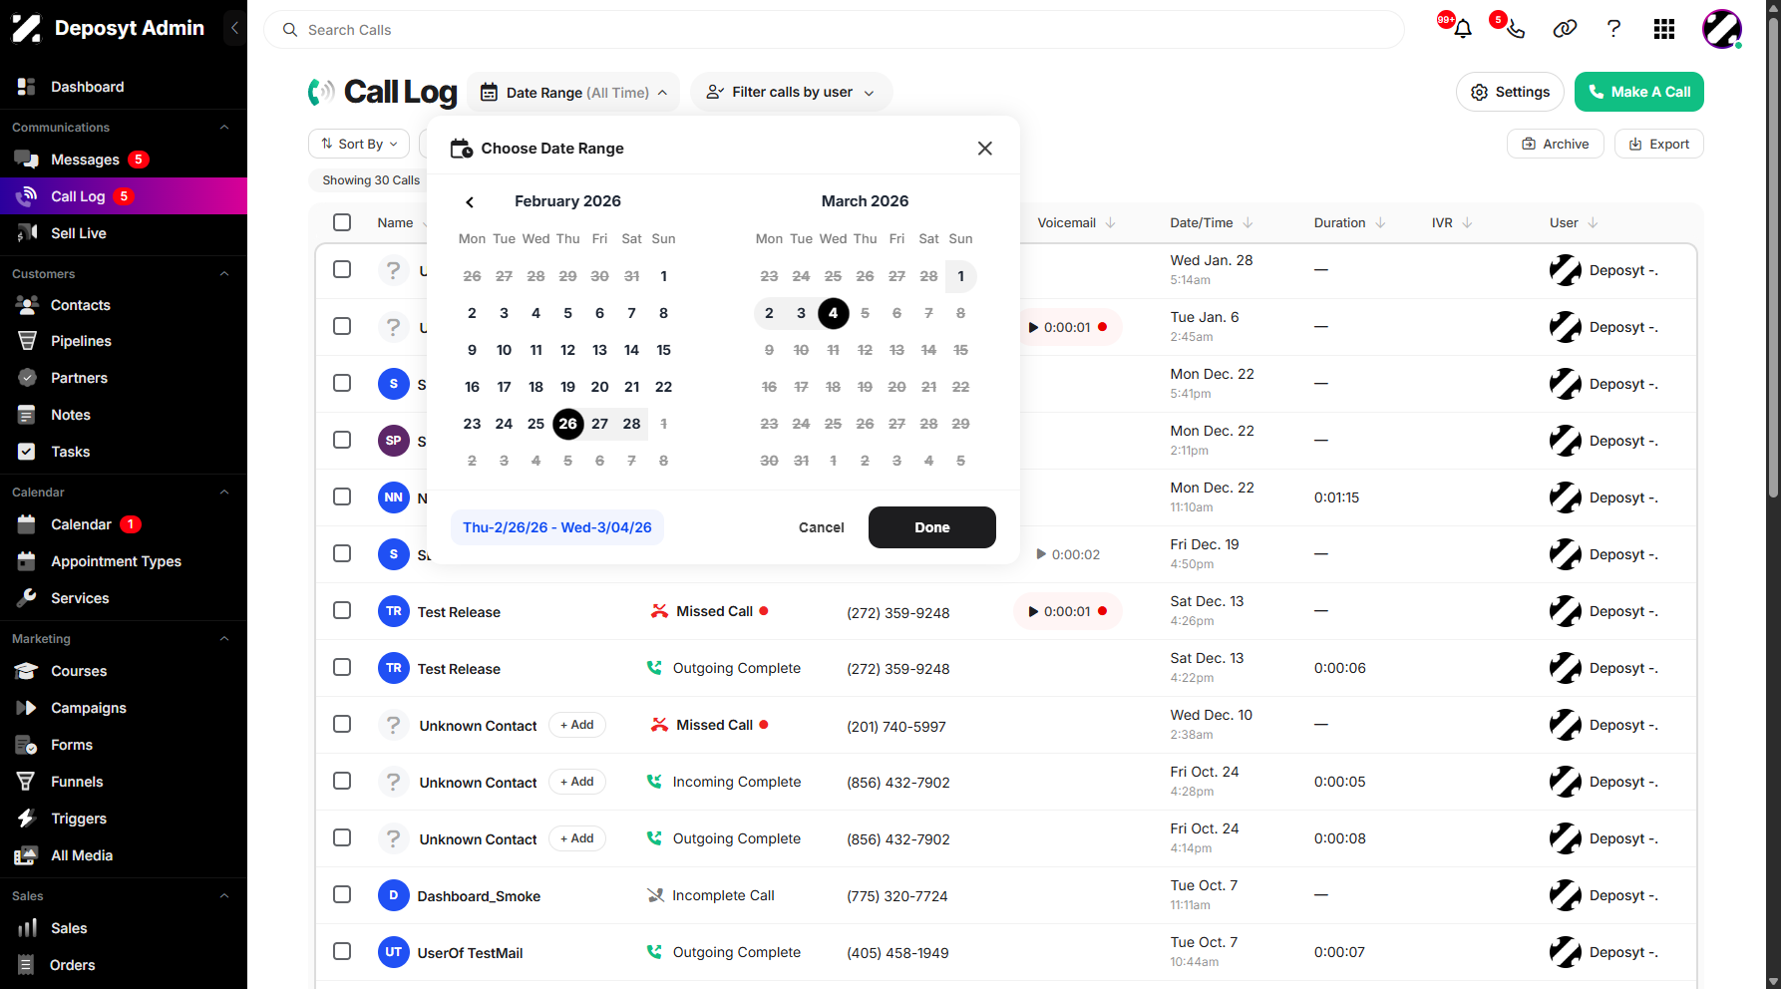Close the Choose Date Range dialog

point(984,149)
